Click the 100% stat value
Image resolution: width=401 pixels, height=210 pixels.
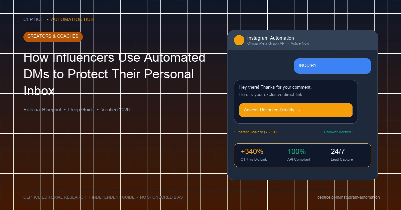[296, 152]
